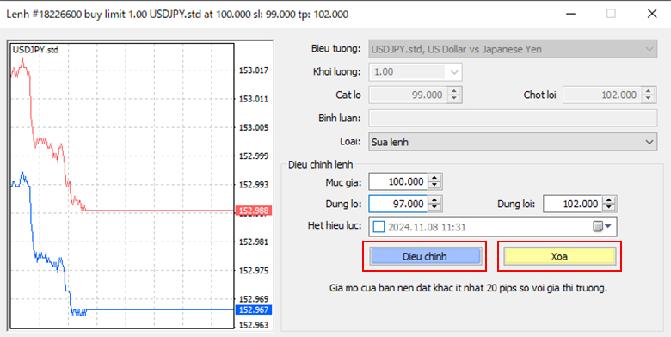Expand the Khoi luong volume dropdown
Image resolution: width=671 pixels, height=337 pixels.
[454, 72]
